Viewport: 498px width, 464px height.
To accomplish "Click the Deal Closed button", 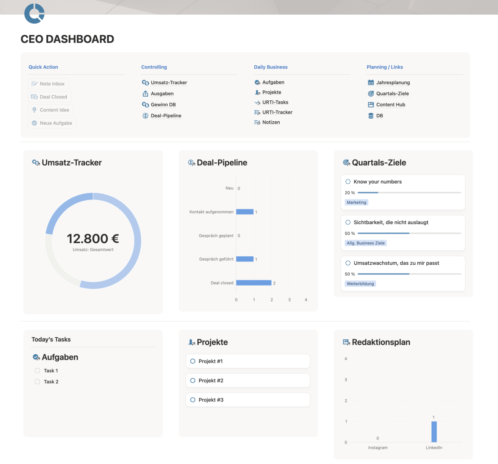I will click(x=50, y=97).
